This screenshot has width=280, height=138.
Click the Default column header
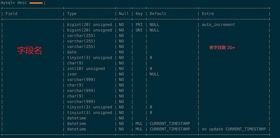[158, 14]
